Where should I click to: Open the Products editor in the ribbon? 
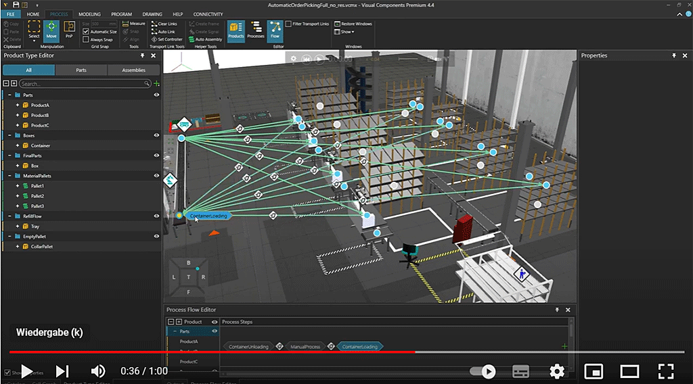tap(236, 29)
